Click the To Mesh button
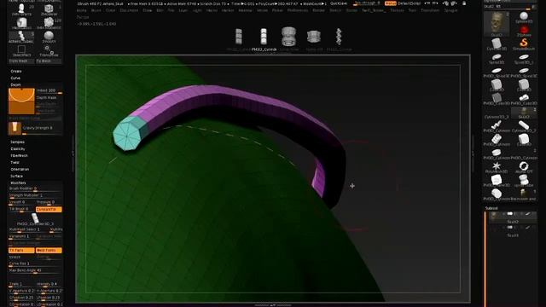Screen dimensions: 546x307 click(x=49, y=61)
